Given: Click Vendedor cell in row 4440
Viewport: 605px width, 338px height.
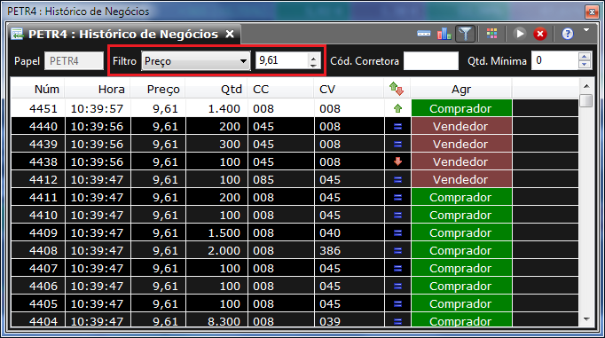Looking at the screenshot, I should tap(461, 126).
